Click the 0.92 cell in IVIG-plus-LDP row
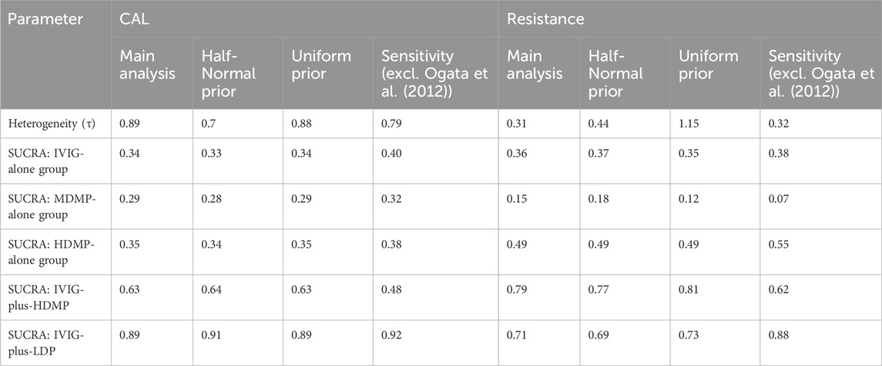882x366 pixels. [391, 335]
